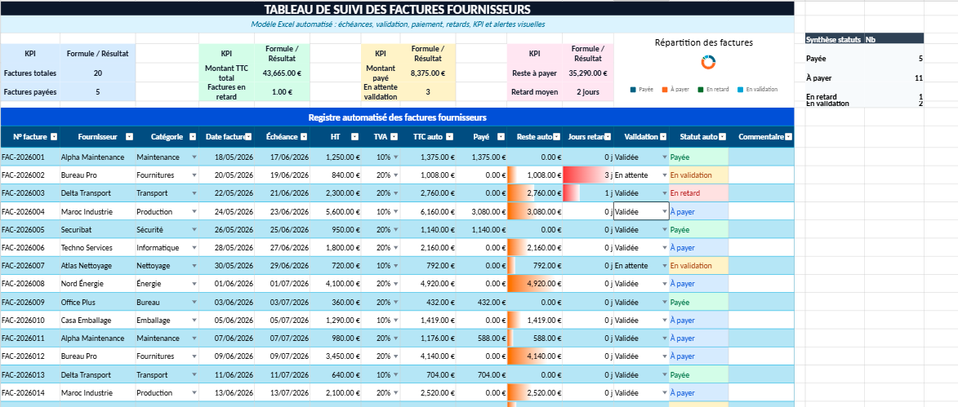Screen dimensions: 958x407
Task: Select Payé amount 3,080.00 € cell
Action: [481, 211]
